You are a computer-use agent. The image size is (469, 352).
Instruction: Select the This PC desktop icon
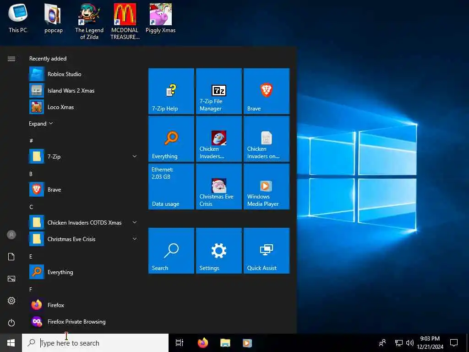point(18,18)
